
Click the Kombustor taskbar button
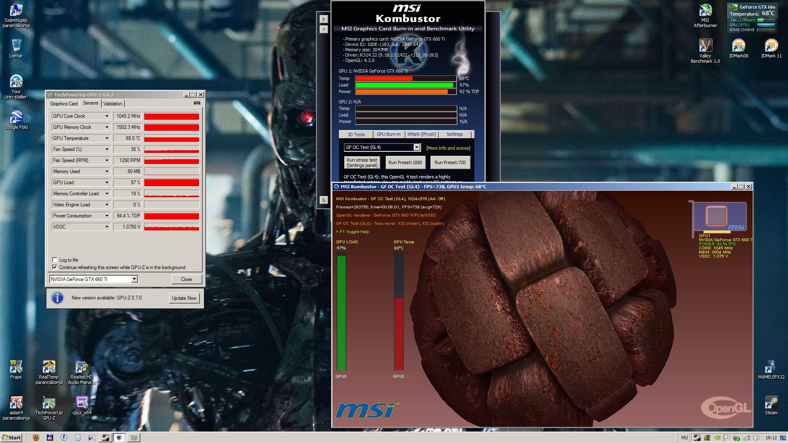point(119,437)
